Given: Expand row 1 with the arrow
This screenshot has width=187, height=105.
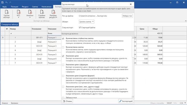Looking at the screenshot, I should pos(3,38).
